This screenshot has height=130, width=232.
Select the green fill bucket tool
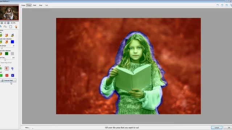pyautogui.click(x=1, y=69)
